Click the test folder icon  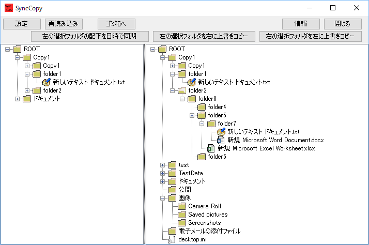click(172, 165)
